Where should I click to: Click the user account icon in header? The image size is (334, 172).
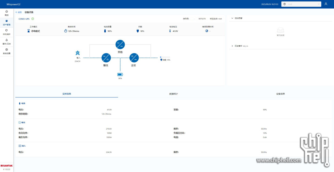(x=325, y=4)
